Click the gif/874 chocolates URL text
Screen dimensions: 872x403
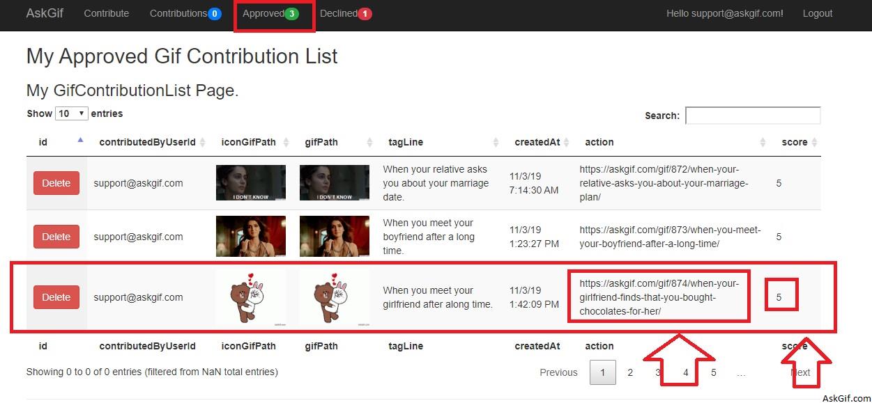pos(659,297)
